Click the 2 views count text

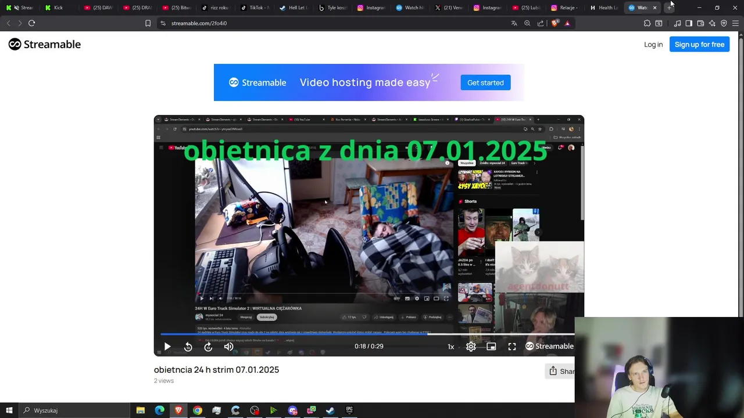164,381
